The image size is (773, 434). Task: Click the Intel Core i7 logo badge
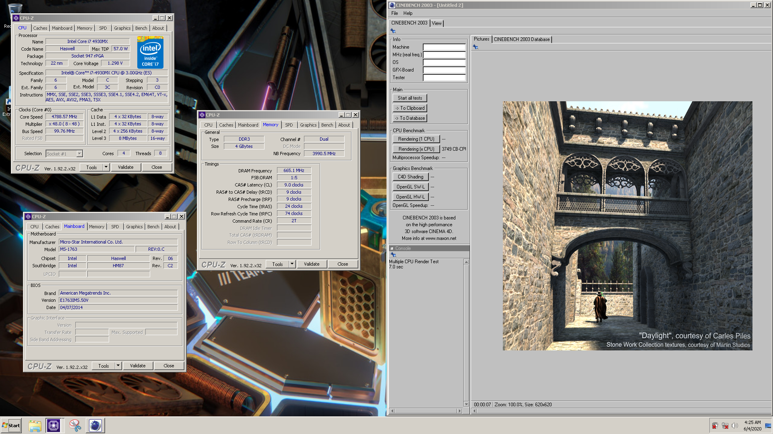click(150, 52)
